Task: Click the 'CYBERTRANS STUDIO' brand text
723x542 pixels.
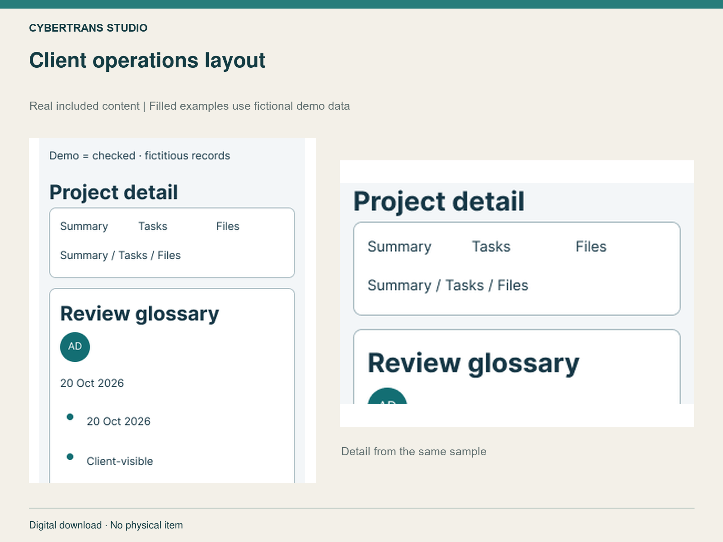Action: (x=88, y=28)
